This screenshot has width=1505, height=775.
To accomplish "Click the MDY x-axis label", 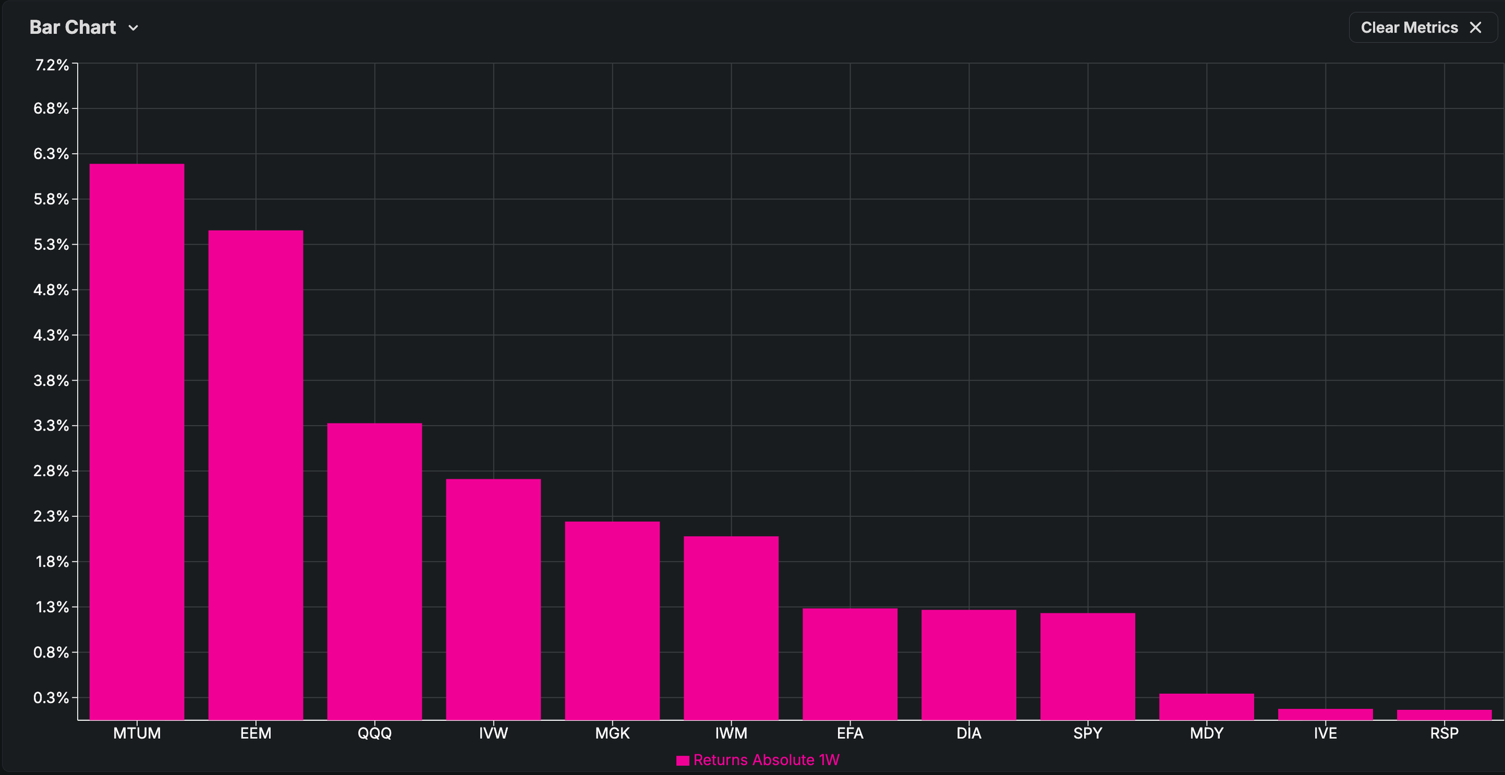I will 1207,733.
